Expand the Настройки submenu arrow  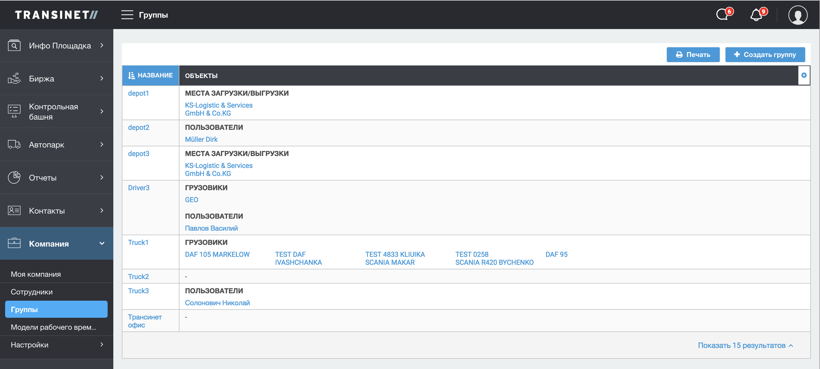(x=102, y=345)
